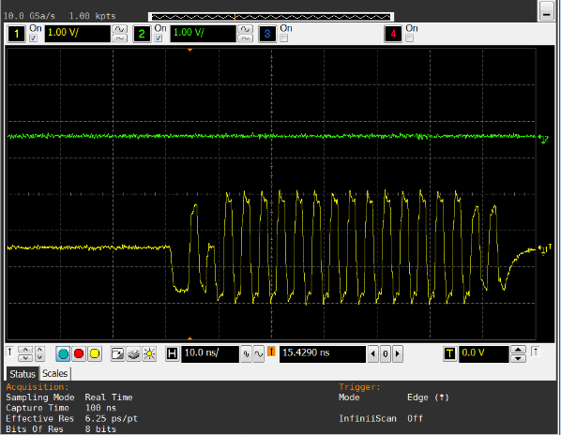Compress the horizontal timebase scale
The image size is (561, 435).
246,353
